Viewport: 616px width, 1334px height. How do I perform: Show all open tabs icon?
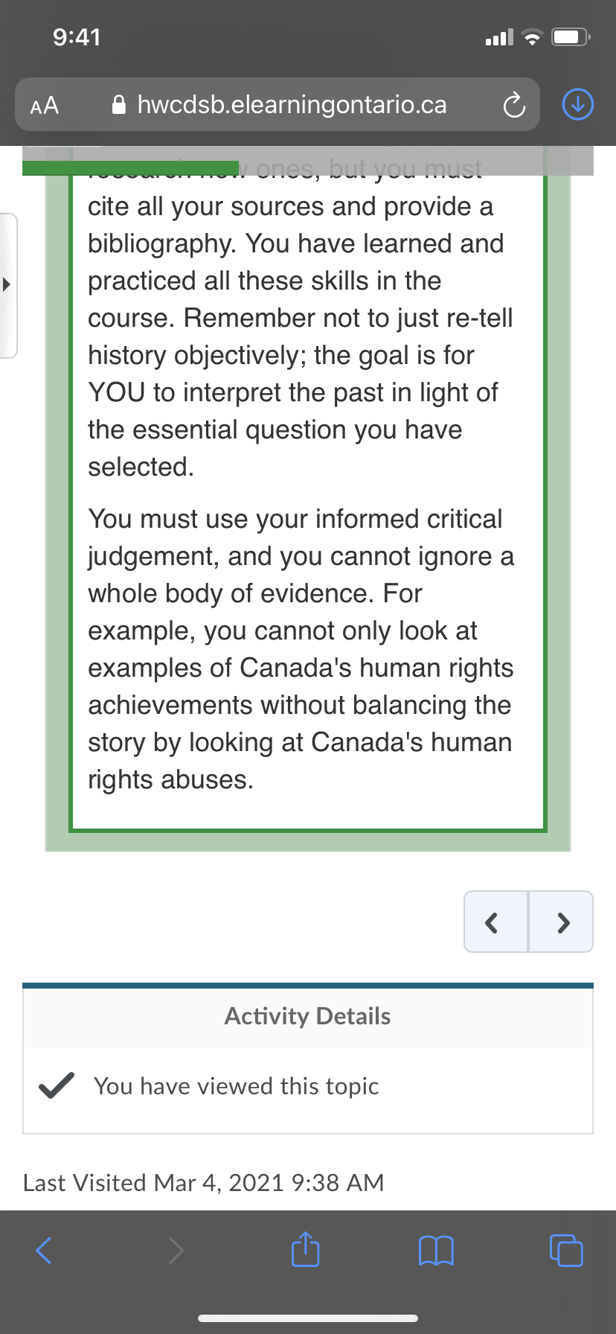[x=566, y=1250]
